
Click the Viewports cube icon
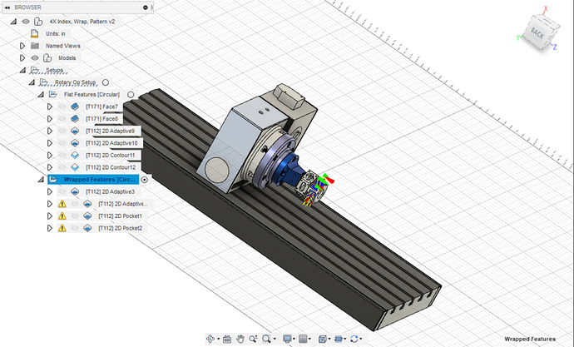tap(323, 339)
